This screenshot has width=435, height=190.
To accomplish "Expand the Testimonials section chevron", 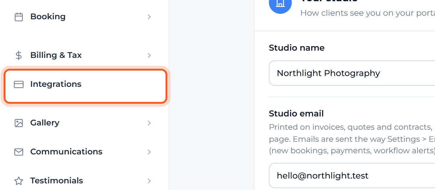I will click(x=149, y=181).
